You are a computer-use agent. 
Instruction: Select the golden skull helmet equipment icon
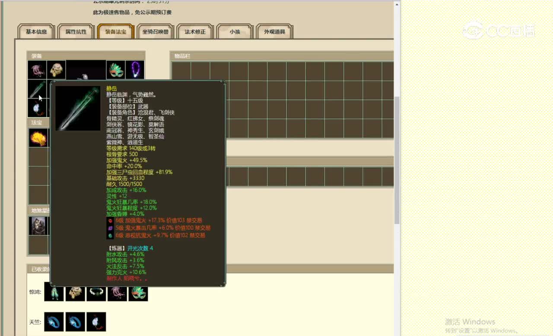[56, 70]
